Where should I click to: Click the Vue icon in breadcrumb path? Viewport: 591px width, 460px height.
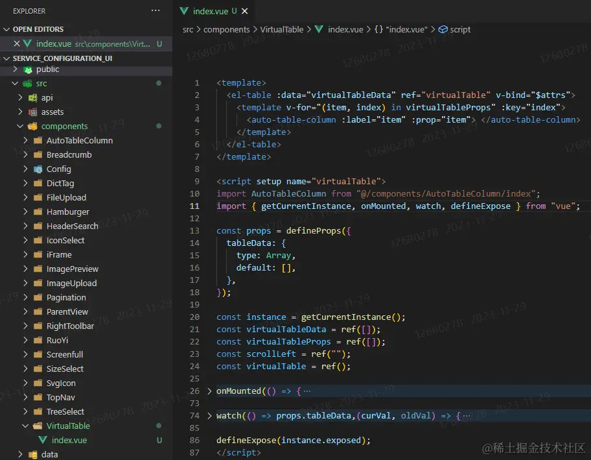coord(319,29)
